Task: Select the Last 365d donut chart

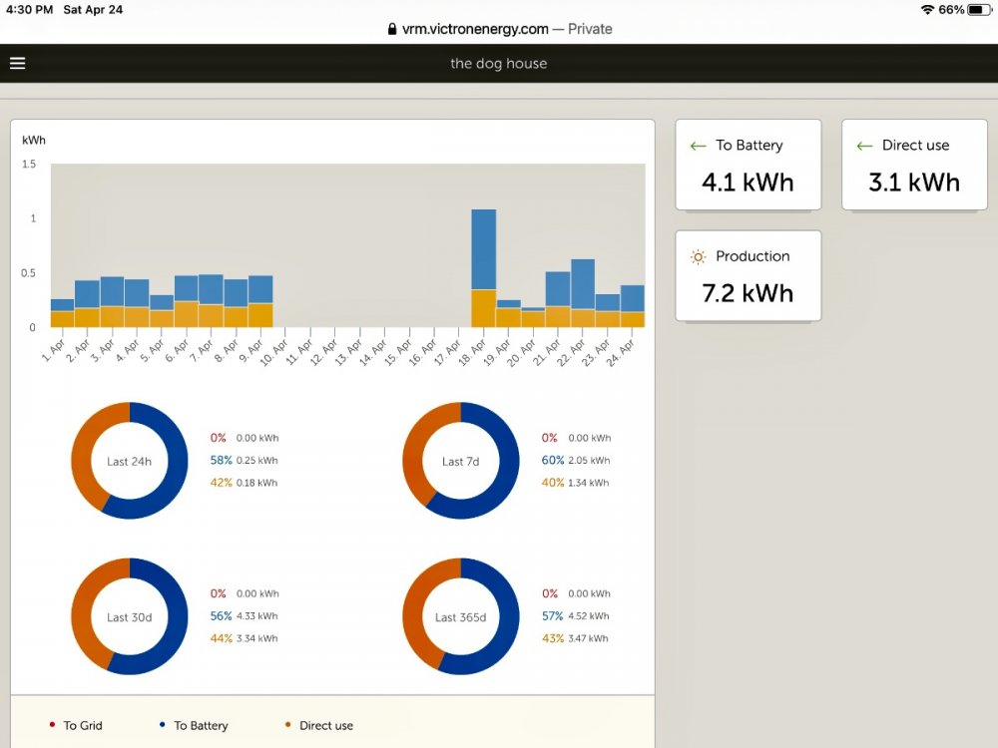Action: (x=460, y=616)
